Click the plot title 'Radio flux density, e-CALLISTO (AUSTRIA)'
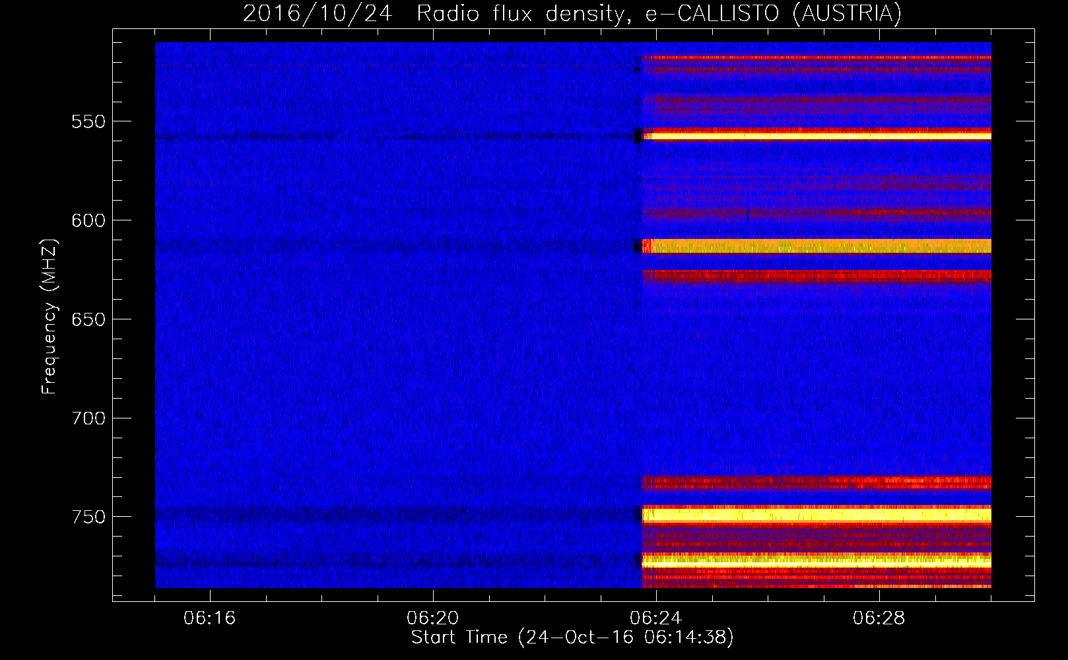 [x=659, y=13]
